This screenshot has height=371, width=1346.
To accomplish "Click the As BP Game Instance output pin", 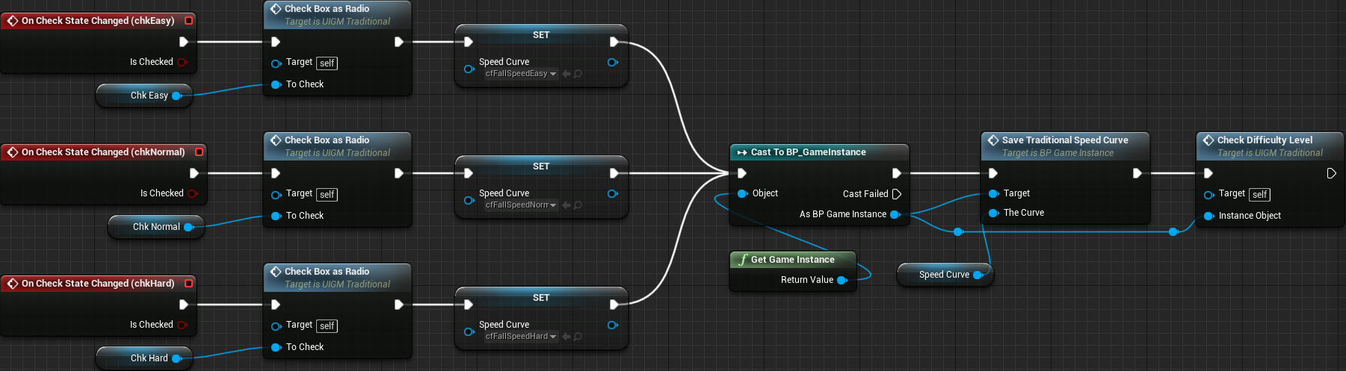I will click(x=895, y=214).
